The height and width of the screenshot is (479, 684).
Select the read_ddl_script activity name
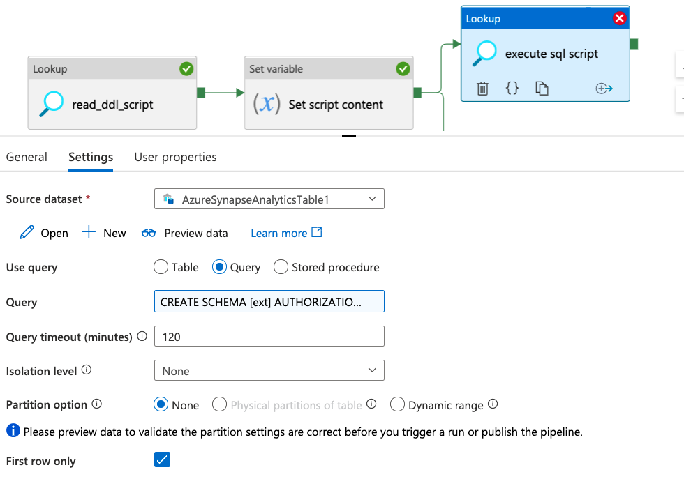pyautogui.click(x=112, y=105)
